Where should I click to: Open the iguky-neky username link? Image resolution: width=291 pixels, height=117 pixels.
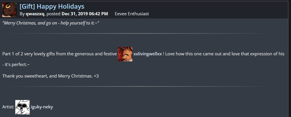tap(42, 107)
